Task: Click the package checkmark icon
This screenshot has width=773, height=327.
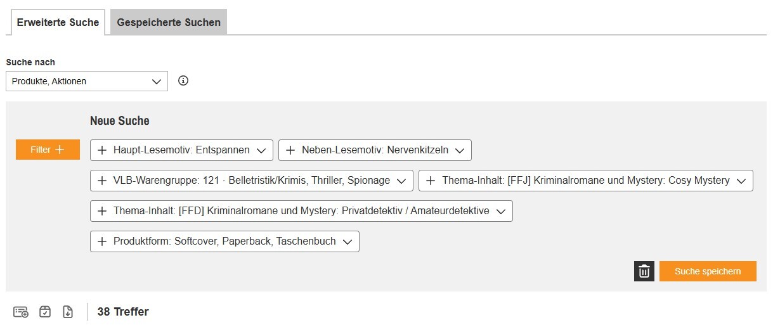Action: 45,312
